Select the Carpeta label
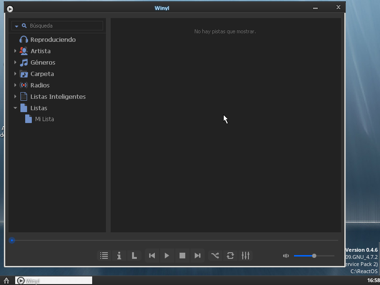The image size is (380, 285). pos(42,74)
